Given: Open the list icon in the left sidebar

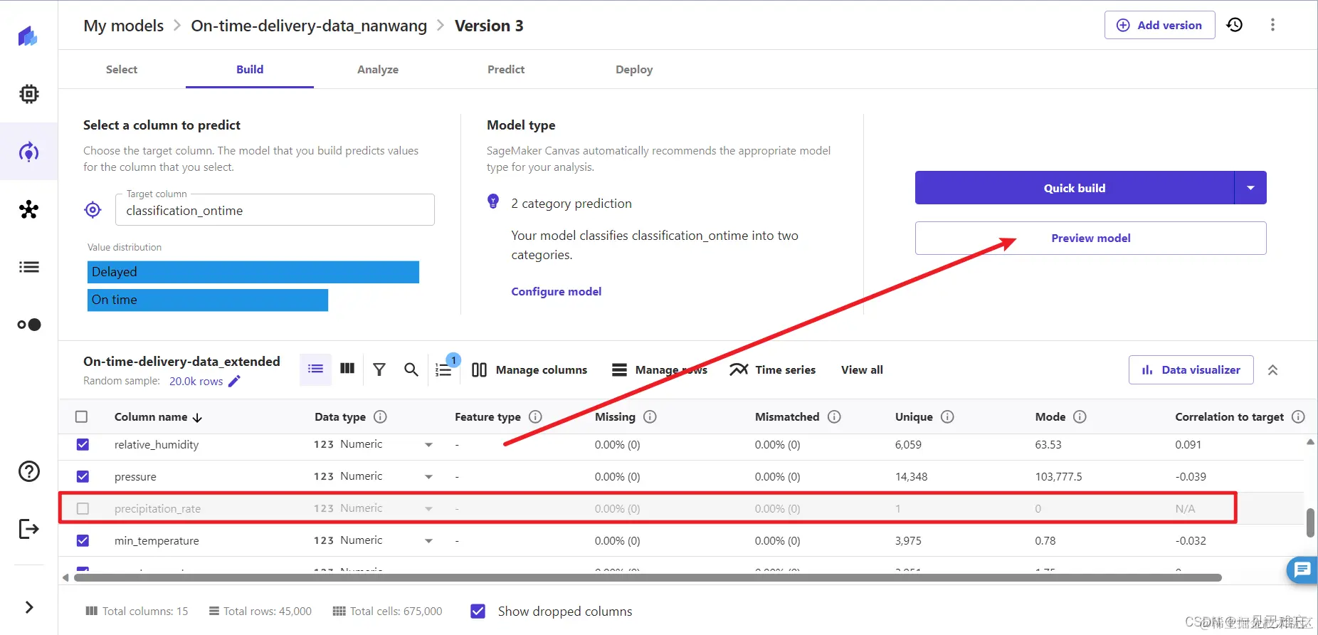Looking at the screenshot, I should tap(28, 267).
